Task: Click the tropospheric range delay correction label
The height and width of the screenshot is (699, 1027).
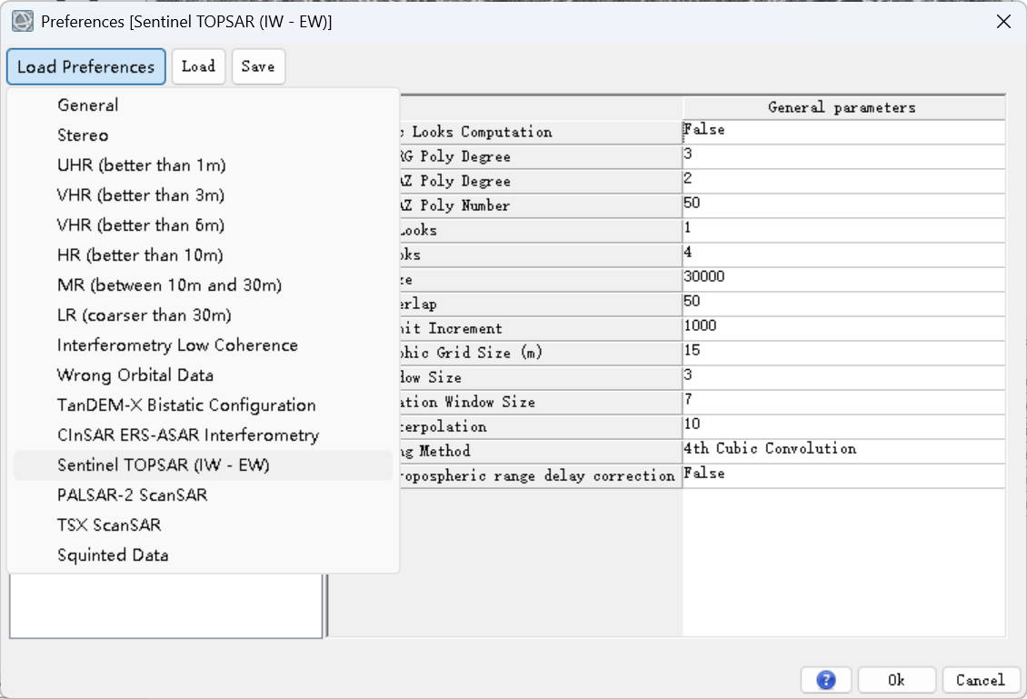Action: pos(541,475)
